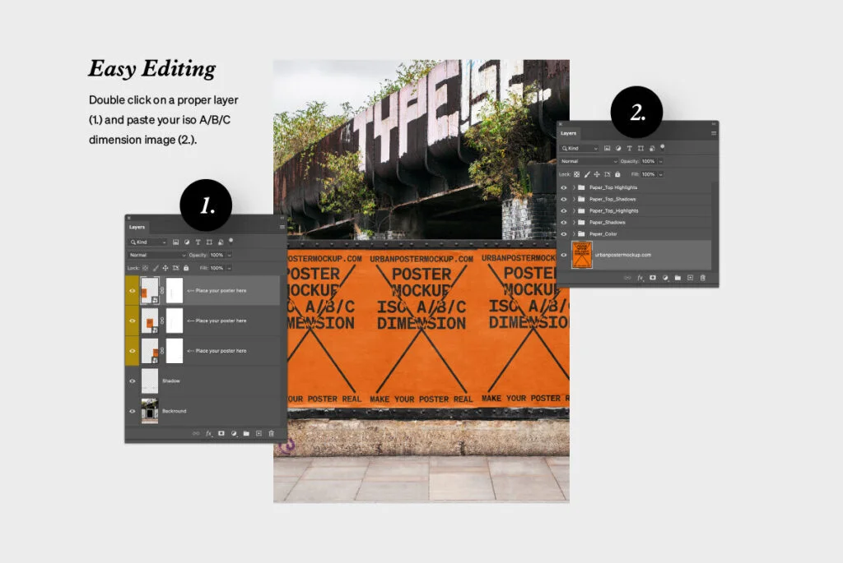This screenshot has width=843, height=563.
Task: Select the Paper_Top_Shadows group name
Action: click(x=612, y=199)
